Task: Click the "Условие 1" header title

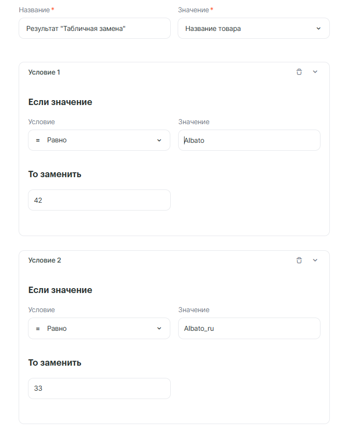Action: point(44,72)
